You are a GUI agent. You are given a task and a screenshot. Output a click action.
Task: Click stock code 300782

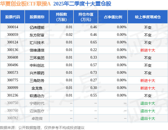point(13,118)
